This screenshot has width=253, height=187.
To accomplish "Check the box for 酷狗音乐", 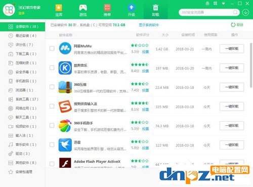I will point(52,68).
